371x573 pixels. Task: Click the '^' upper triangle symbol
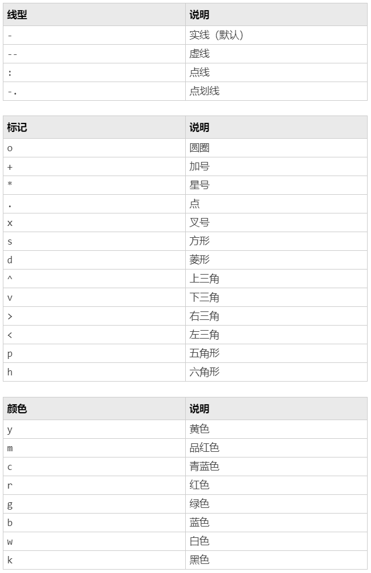[x=10, y=278]
